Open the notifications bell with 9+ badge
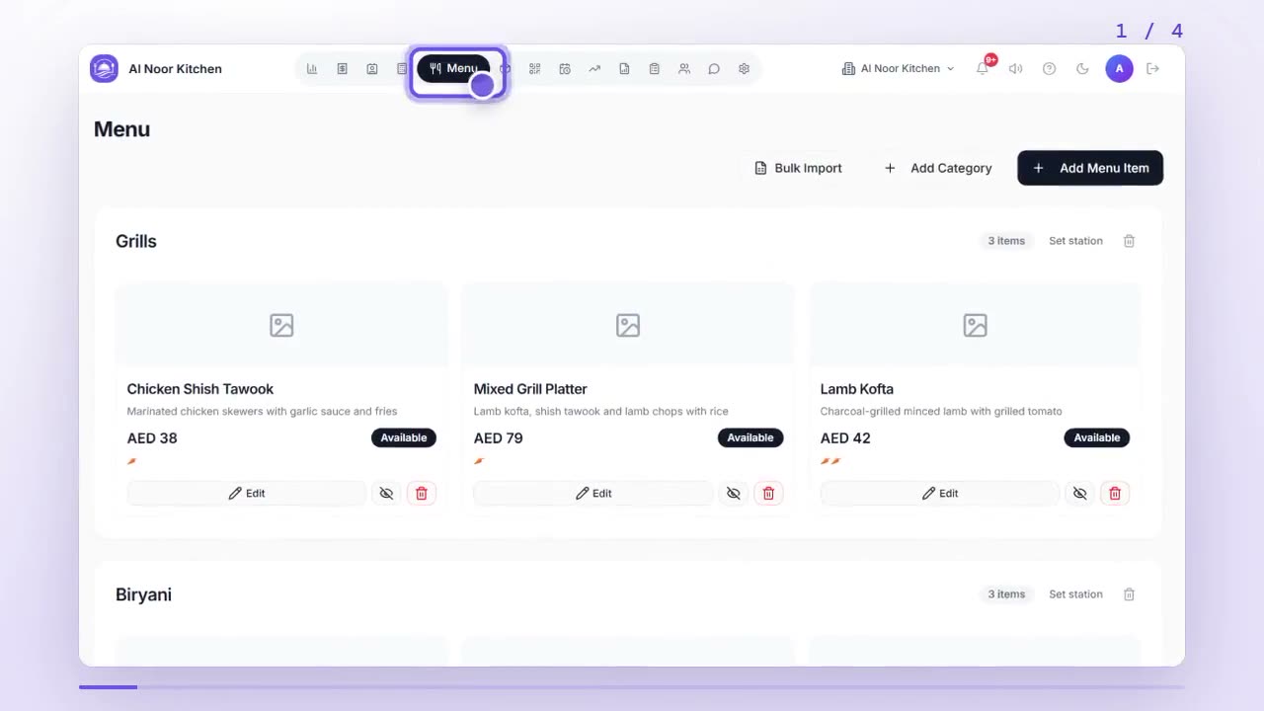Viewport: 1264px width, 711px height. 983,68
